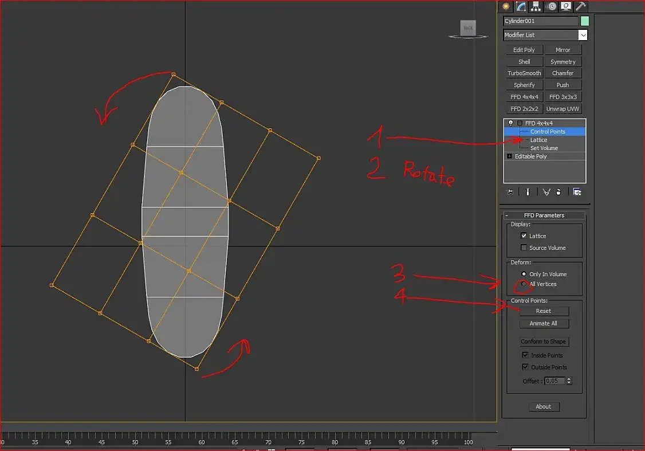This screenshot has height=451, width=645.
Task: Toggle the FFD 4x4x4 lightbulb icon
Action: (510, 123)
